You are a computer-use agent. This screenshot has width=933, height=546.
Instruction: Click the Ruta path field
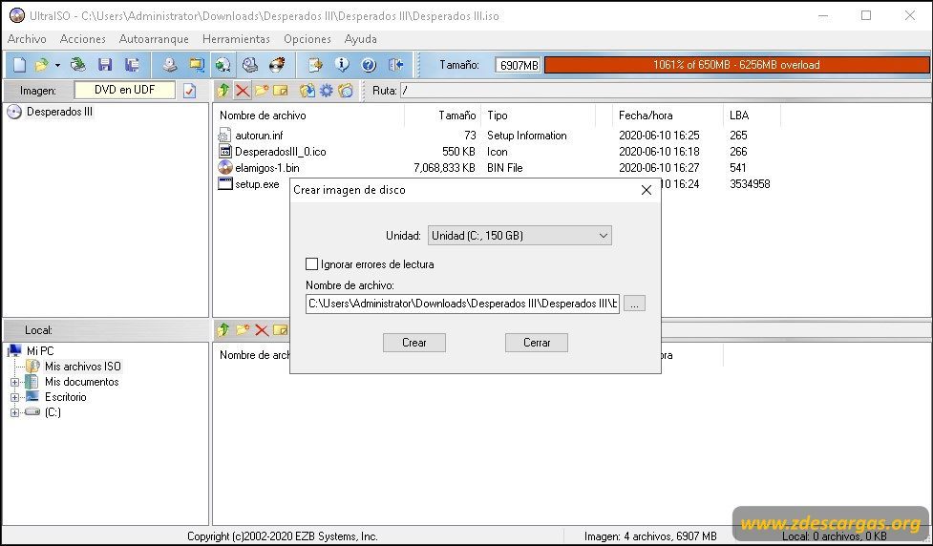click(666, 91)
